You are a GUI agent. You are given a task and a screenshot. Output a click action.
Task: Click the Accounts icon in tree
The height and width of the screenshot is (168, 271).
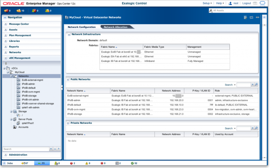pos(15,127)
